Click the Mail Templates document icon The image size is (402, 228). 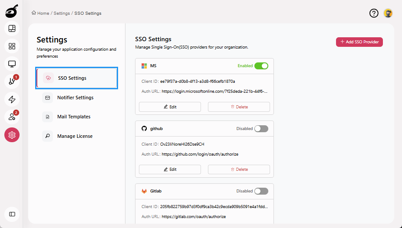tap(47, 117)
